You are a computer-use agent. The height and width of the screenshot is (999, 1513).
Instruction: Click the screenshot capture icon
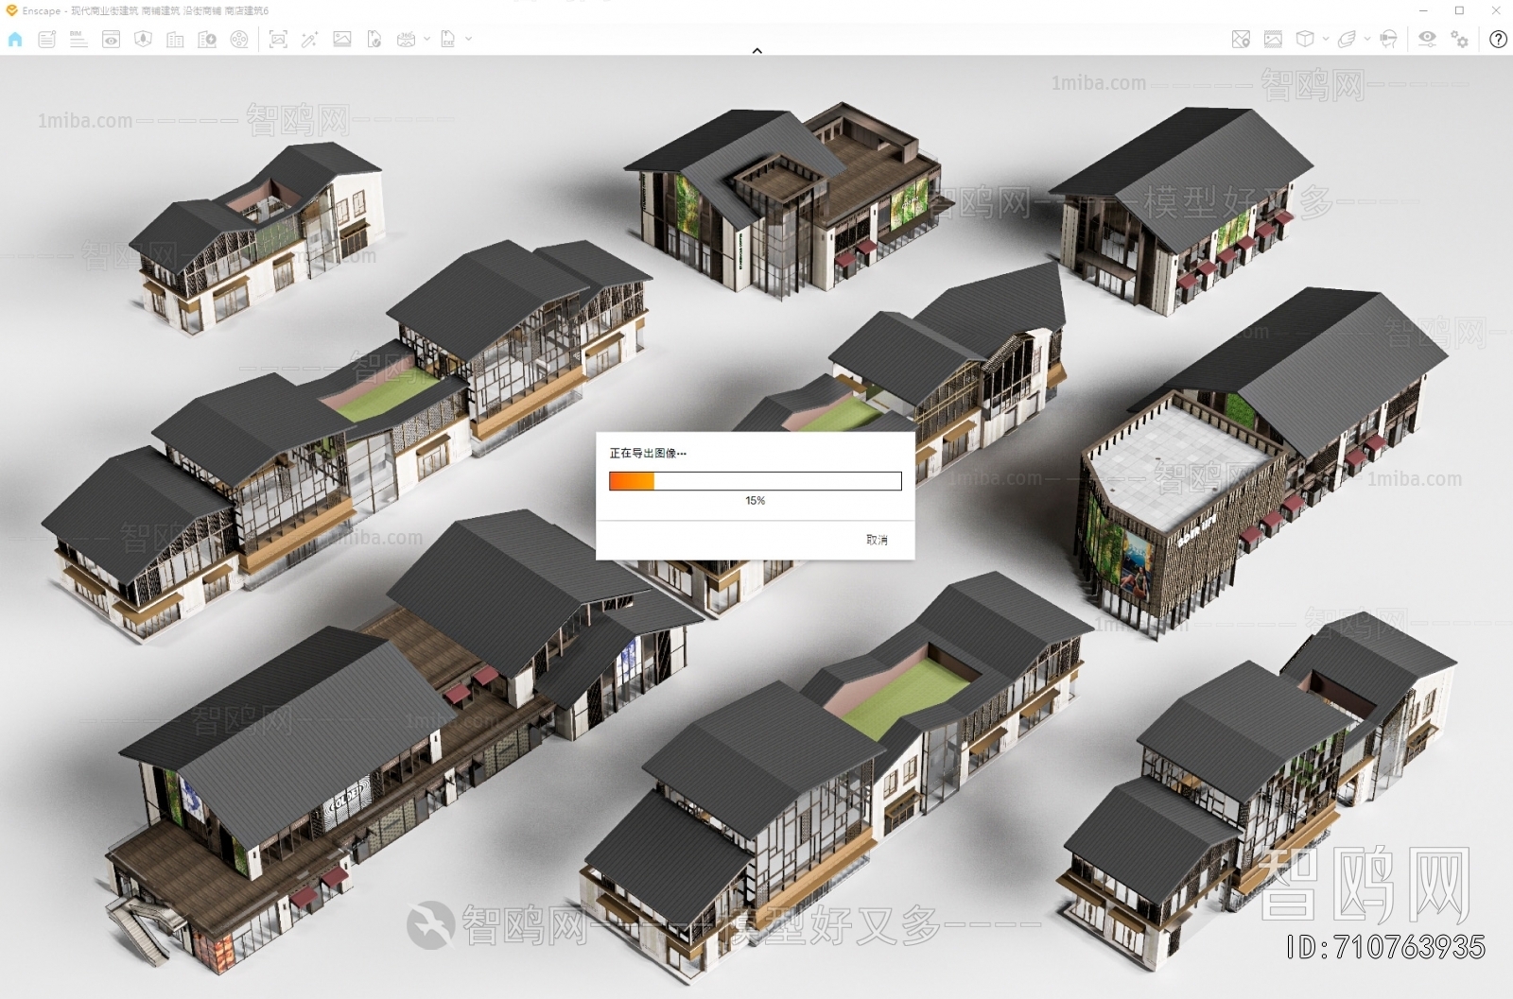[x=278, y=40]
